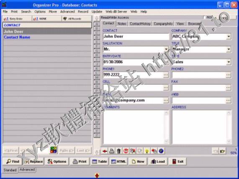
Task: Open the Update menu
Action: coord(97,12)
